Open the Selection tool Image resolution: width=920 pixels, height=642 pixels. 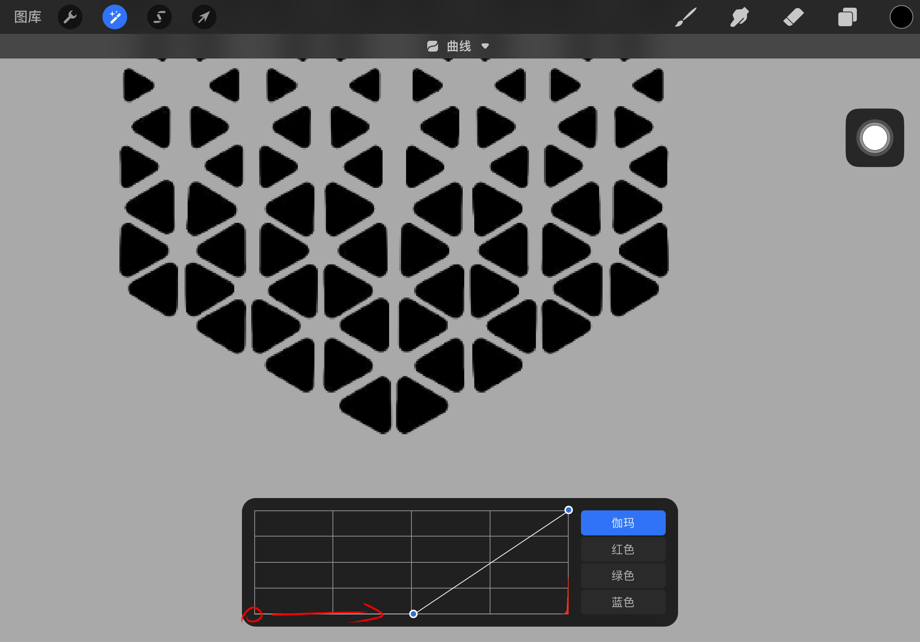coord(159,17)
